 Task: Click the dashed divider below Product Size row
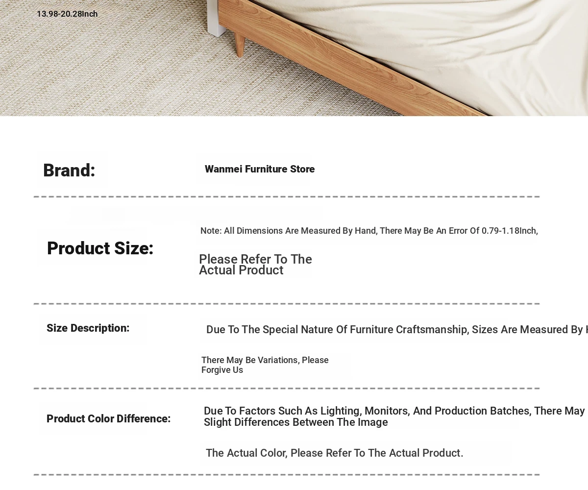[287, 304]
